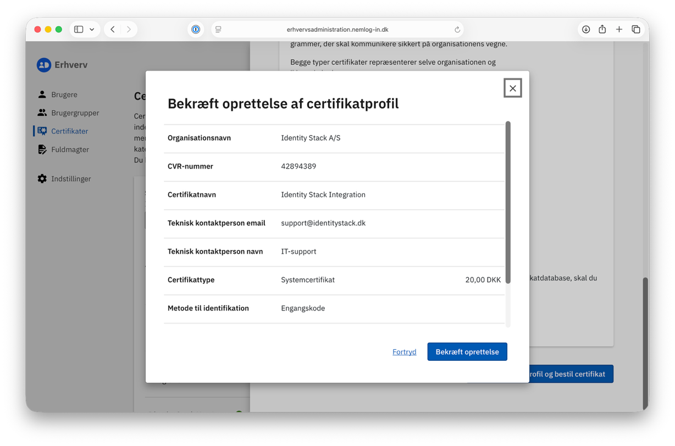Screen dimensions: 675x446
Task: Click the Erhverv logo icon
Action: pyautogui.click(x=44, y=65)
